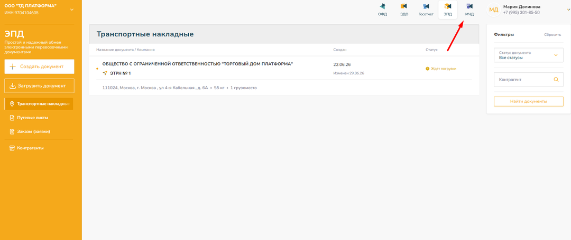Click the Создан column header
The width and height of the screenshot is (571, 240).
[x=340, y=50]
